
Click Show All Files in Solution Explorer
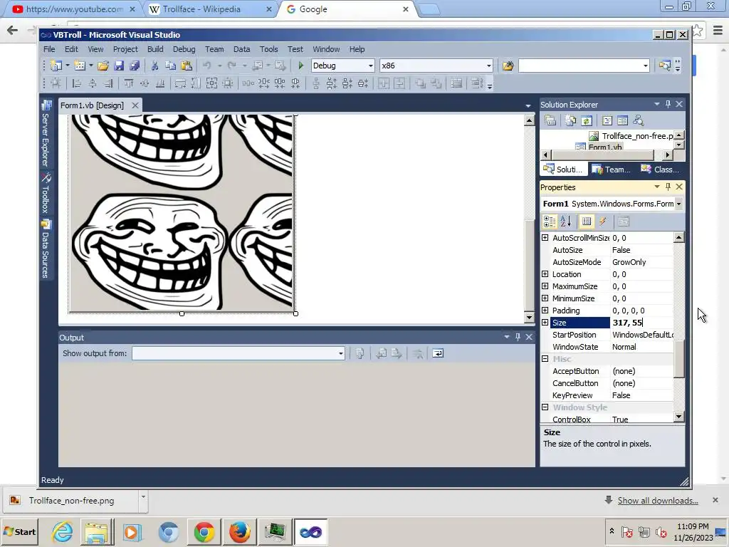pos(570,121)
